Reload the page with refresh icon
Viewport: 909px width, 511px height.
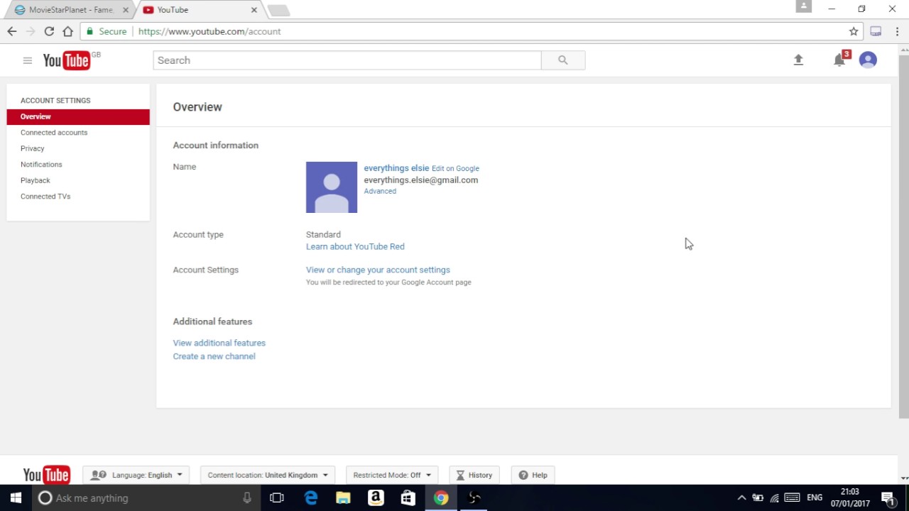tap(49, 31)
